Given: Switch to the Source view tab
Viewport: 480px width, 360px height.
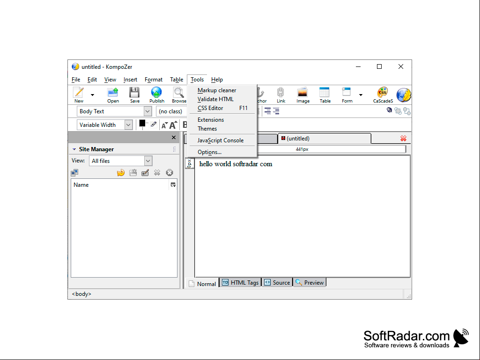Looking at the screenshot, I should click(x=277, y=283).
